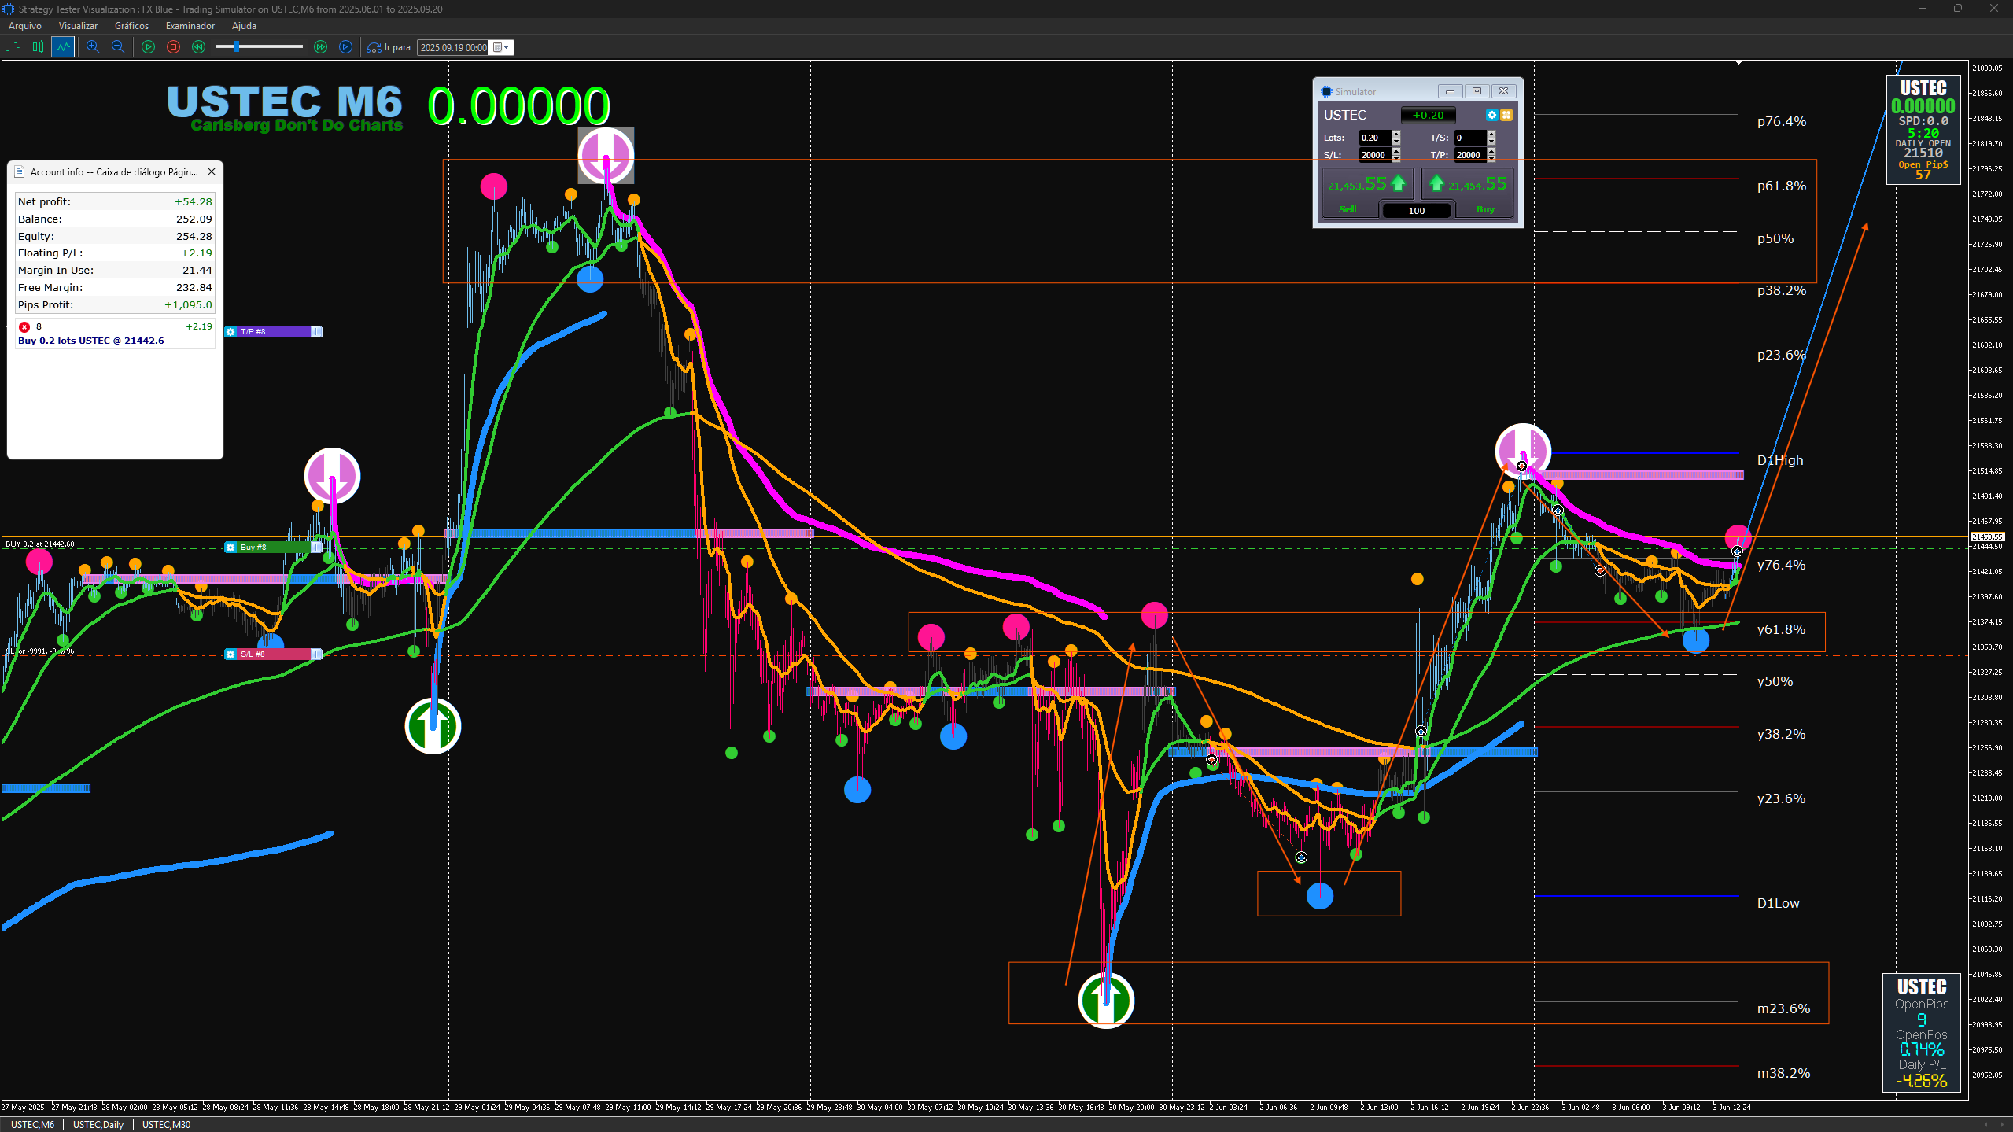Screen dimensions: 2013x1132
Task: Switch chart to bar chart mode
Action: pyautogui.click(x=13, y=47)
